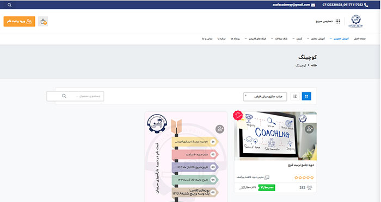Click the orange login and register button
Viewport: 381px width, 202px height.
point(19,21)
